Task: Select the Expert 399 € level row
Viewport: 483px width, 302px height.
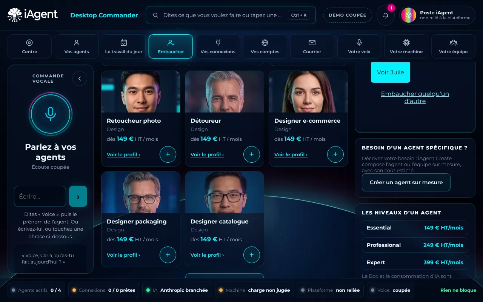Action: (415, 262)
